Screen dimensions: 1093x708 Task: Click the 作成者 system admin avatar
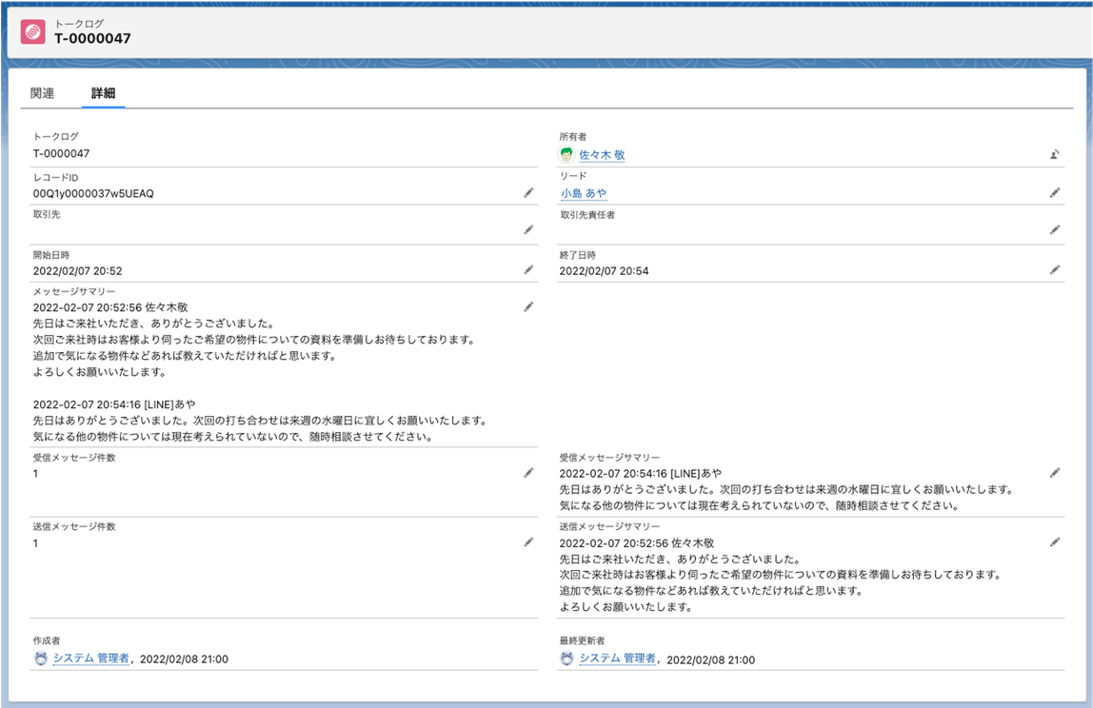click(40, 659)
